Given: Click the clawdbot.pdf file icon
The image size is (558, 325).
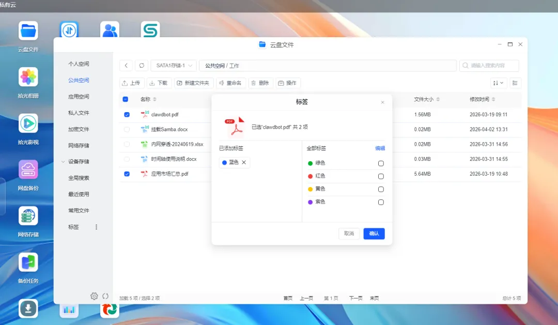Looking at the screenshot, I should [x=145, y=114].
